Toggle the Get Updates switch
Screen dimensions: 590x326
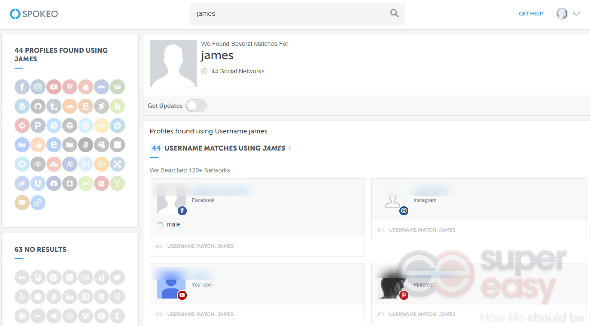[x=196, y=106]
